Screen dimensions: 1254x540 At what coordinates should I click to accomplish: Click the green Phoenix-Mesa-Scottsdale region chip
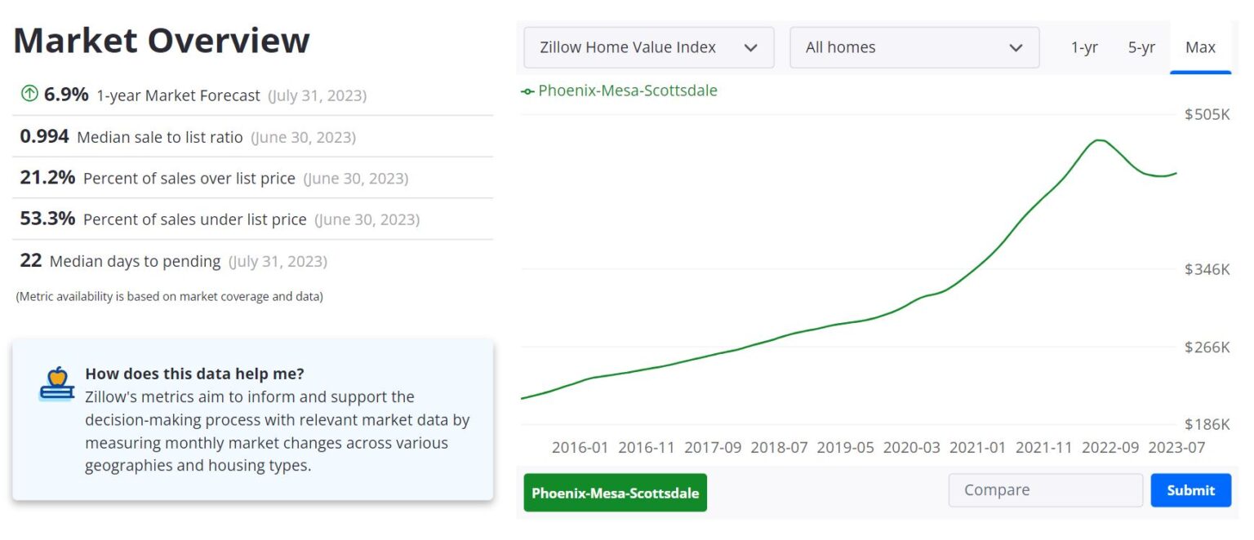point(615,492)
